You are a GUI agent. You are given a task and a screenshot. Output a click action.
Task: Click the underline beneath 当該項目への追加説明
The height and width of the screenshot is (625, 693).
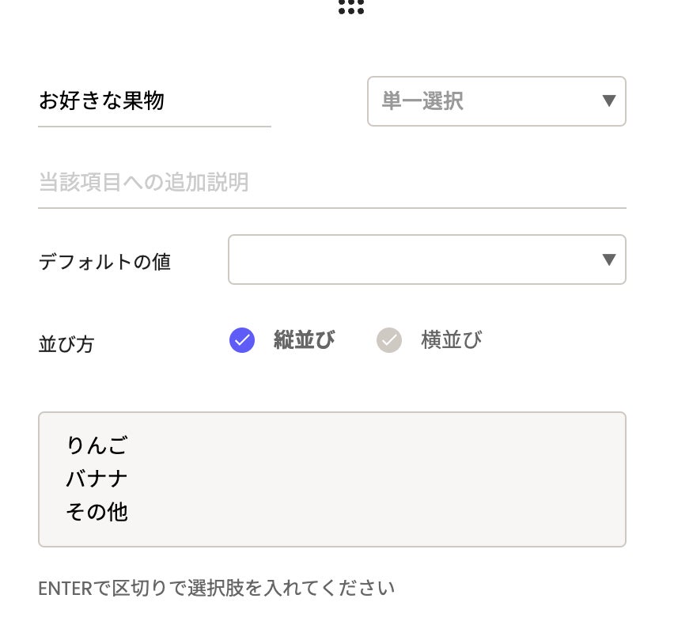332,207
